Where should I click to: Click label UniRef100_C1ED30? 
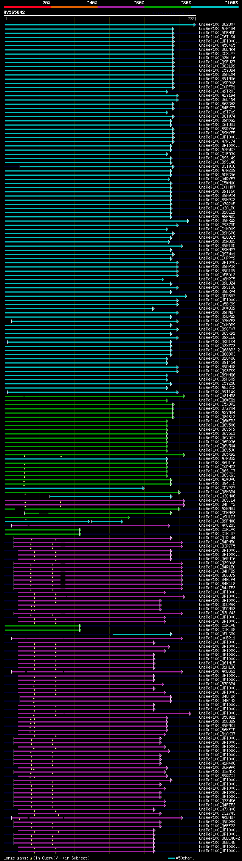(217, 154)
